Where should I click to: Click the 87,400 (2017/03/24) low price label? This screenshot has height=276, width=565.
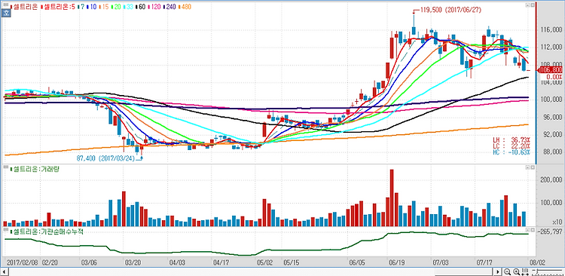(105, 158)
